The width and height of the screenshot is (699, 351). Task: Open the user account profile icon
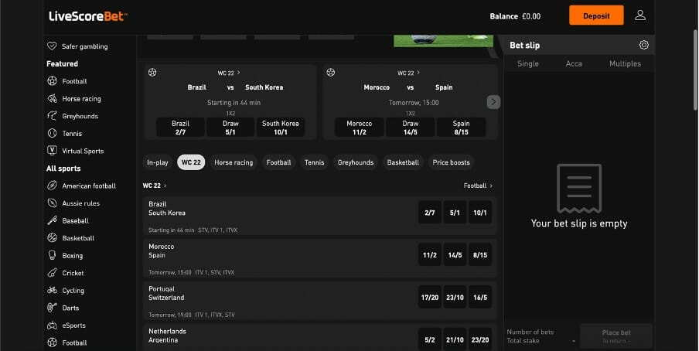click(640, 15)
